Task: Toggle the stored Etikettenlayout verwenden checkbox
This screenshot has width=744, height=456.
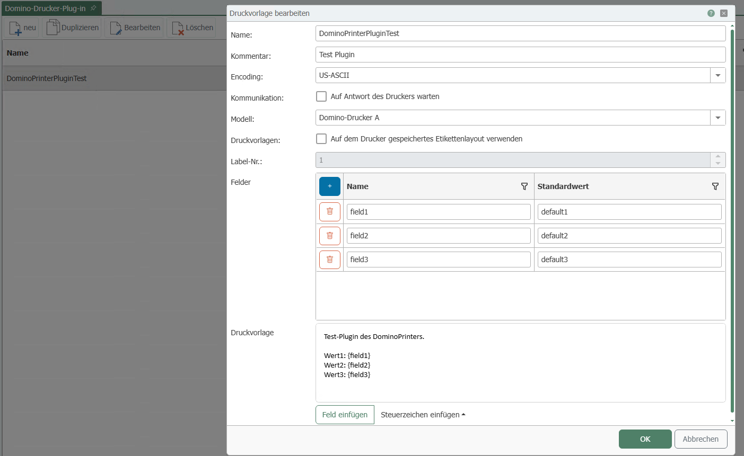Action: 321,139
